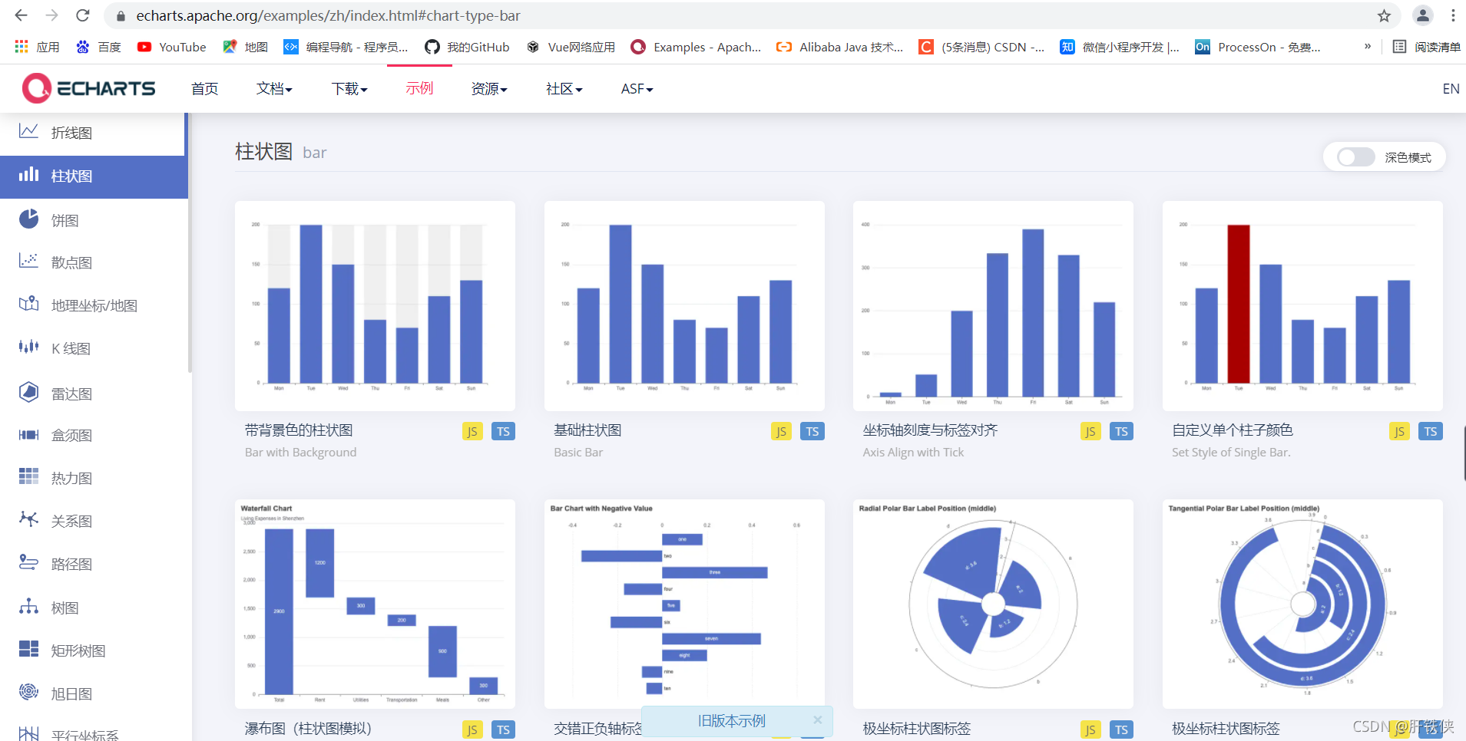1466x741 pixels.
Task: Expand the 下载 dropdown menu
Action: [349, 89]
